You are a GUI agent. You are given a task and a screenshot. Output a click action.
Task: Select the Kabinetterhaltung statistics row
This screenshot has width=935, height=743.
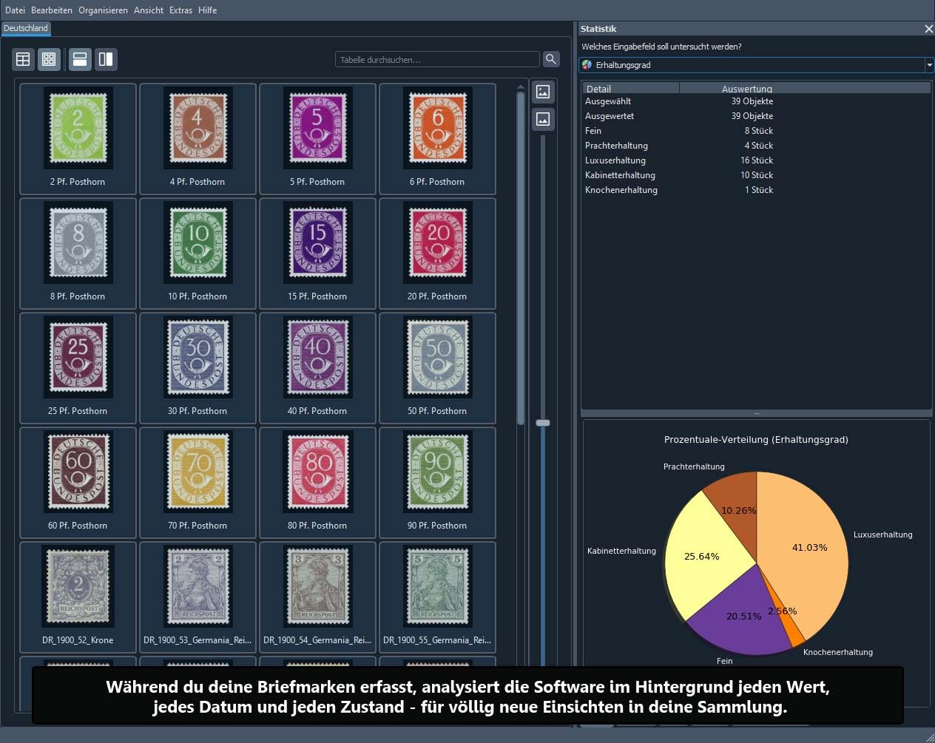point(755,175)
